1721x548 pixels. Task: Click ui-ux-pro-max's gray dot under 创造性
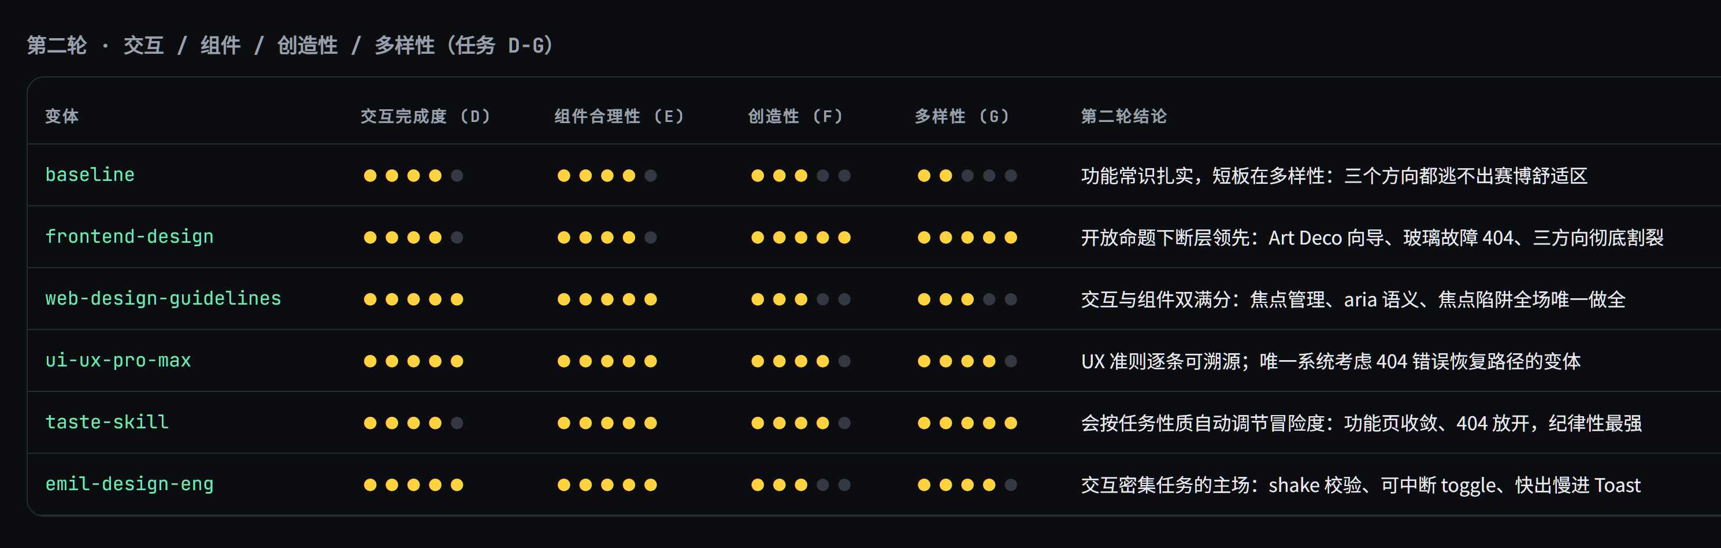click(844, 361)
